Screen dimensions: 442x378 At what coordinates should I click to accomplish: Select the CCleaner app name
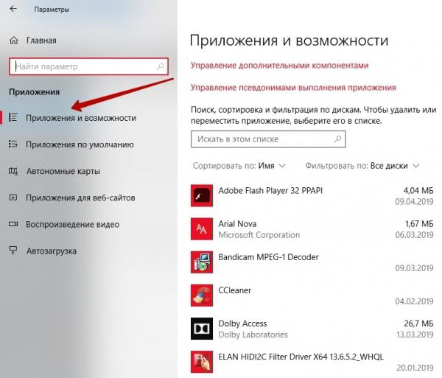click(x=234, y=290)
